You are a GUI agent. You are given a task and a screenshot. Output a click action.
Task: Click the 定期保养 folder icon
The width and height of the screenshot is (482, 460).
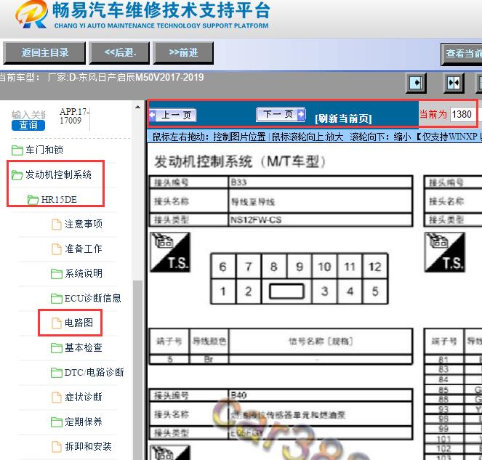(x=57, y=422)
